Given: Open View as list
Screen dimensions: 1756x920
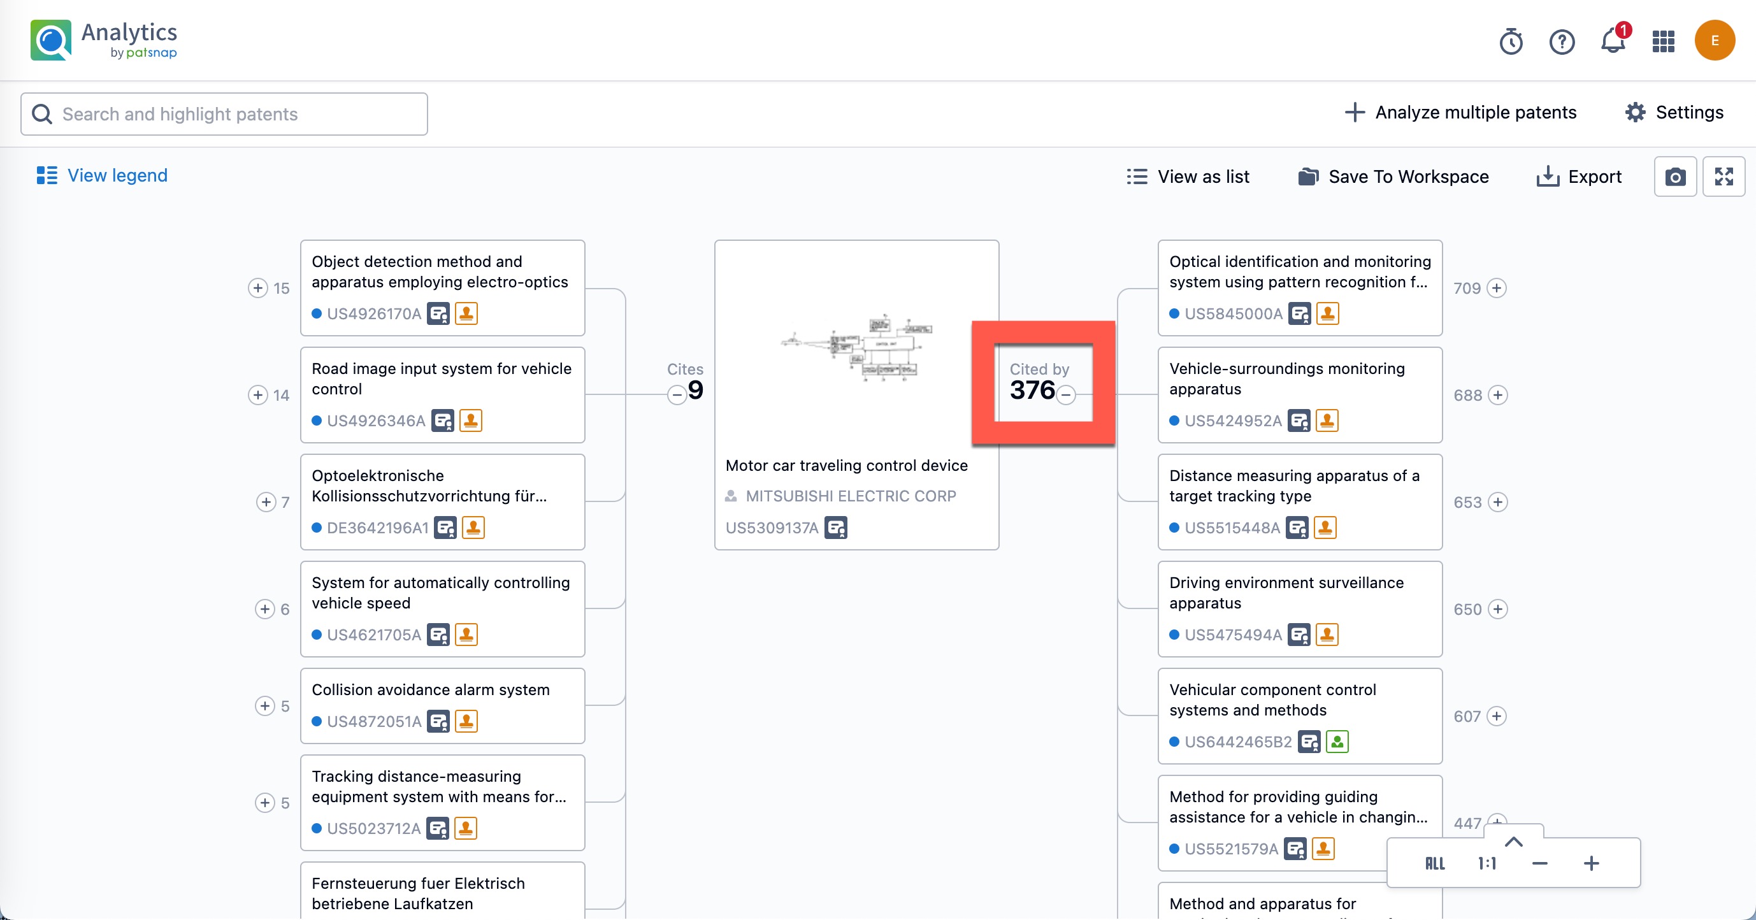Looking at the screenshot, I should [1188, 177].
